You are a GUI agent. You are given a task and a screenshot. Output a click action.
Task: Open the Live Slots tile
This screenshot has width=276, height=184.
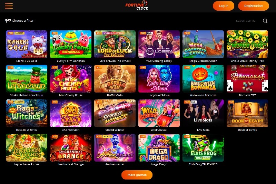(203, 113)
